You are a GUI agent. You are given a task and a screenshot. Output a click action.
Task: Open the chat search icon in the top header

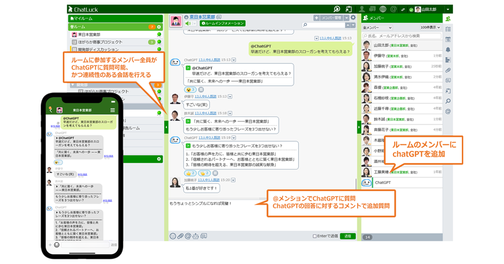[x=336, y=9]
